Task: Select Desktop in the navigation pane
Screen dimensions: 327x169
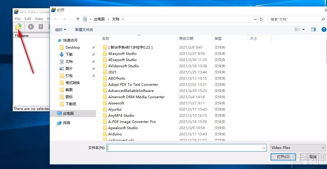Action: [x=73, y=47]
